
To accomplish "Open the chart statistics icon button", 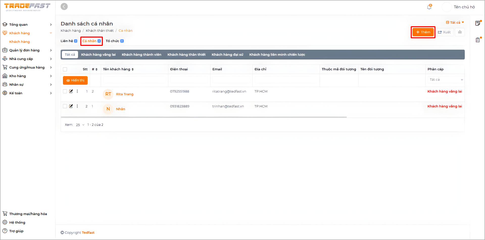I will [x=460, y=32].
